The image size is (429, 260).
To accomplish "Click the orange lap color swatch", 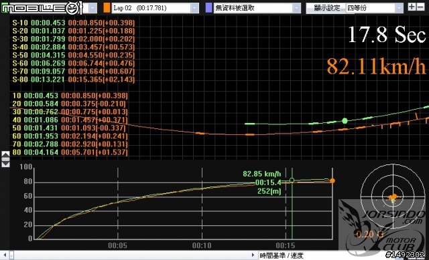I will (x=107, y=8).
